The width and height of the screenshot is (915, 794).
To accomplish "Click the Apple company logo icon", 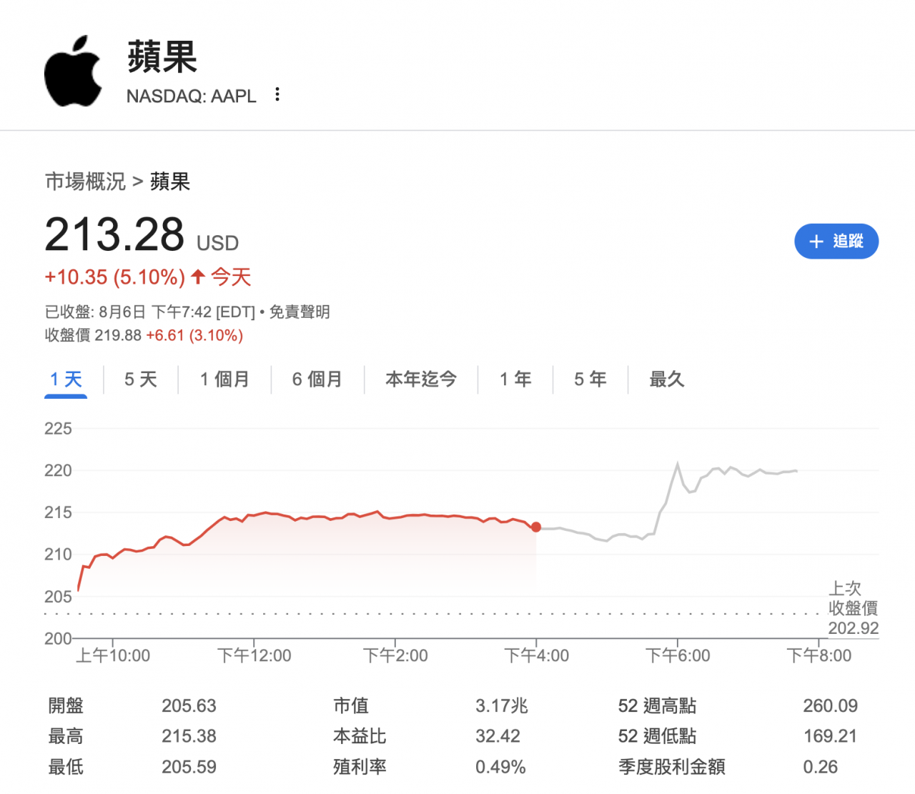I will point(74,69).
